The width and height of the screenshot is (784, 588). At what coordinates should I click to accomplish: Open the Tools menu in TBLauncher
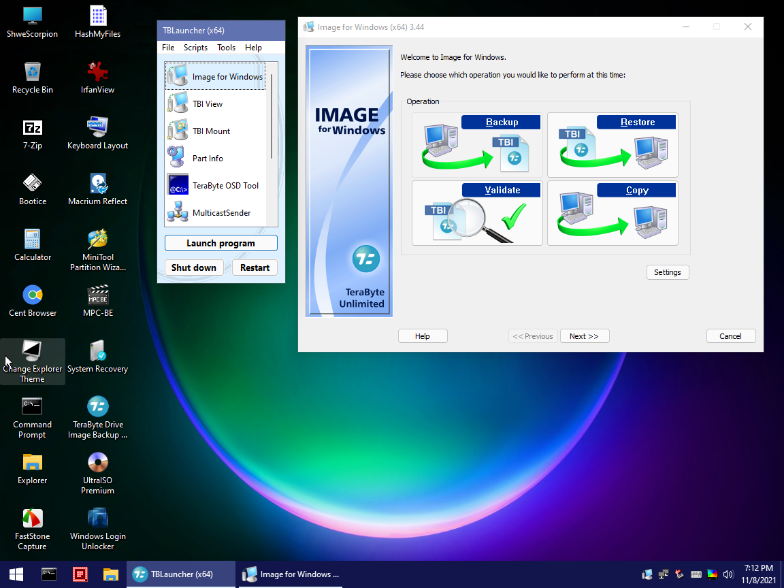click(226, 48)
